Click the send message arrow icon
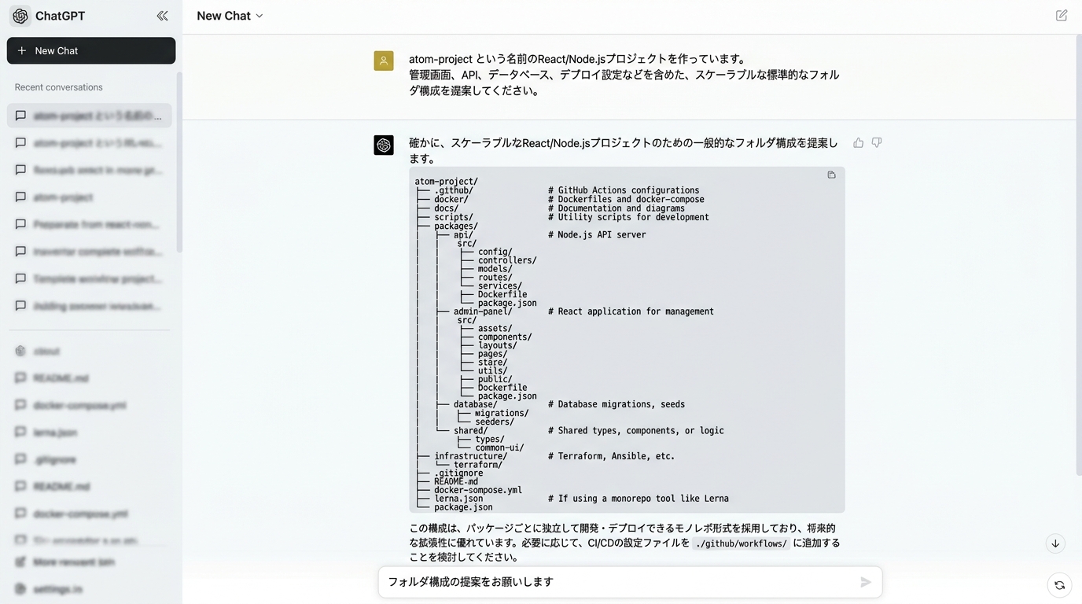1082x604 pixels. point(865,582)
